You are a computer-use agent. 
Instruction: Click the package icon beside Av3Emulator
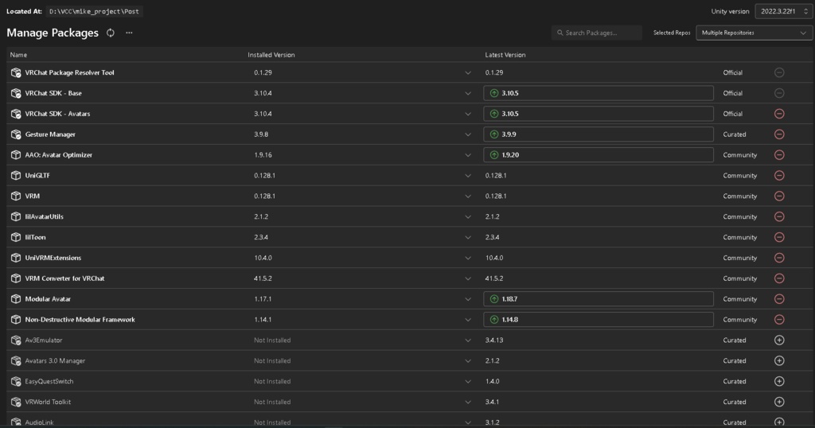[x=16, y=340]
